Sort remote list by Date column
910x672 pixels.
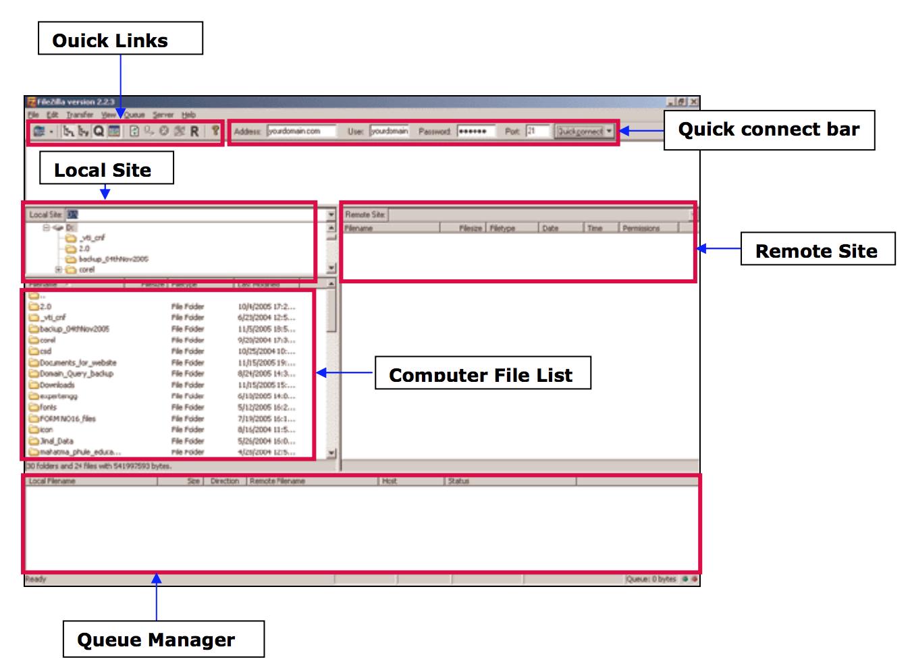point(561,228)
